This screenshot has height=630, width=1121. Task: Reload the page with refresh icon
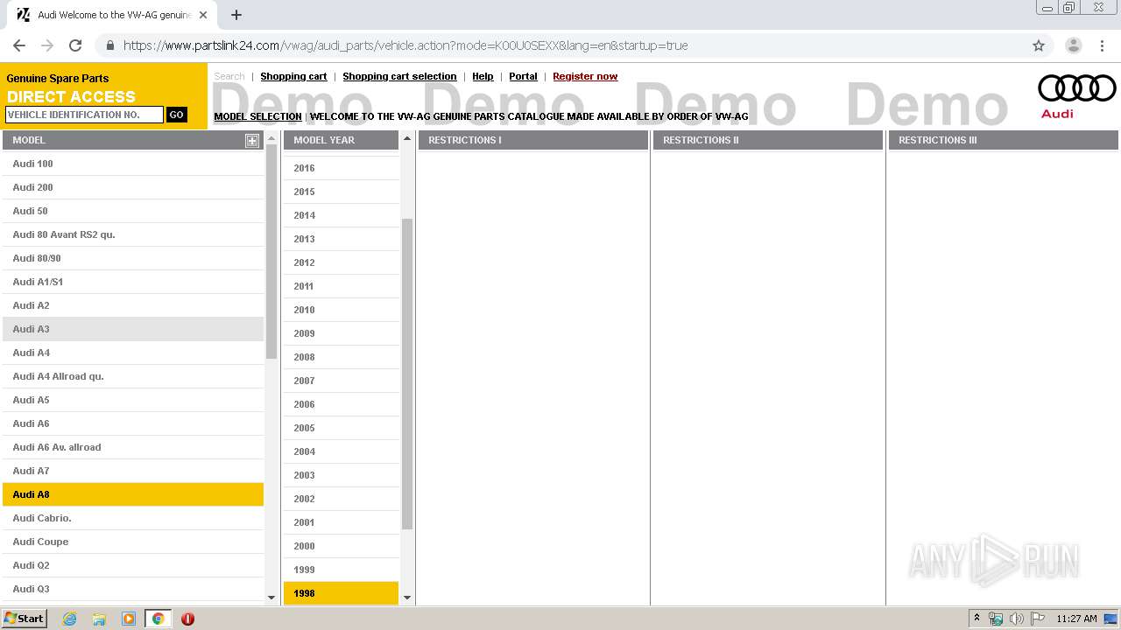[x=75, y=45]
